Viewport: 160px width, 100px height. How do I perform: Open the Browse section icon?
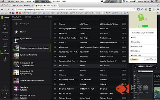[x=5, y=30]
